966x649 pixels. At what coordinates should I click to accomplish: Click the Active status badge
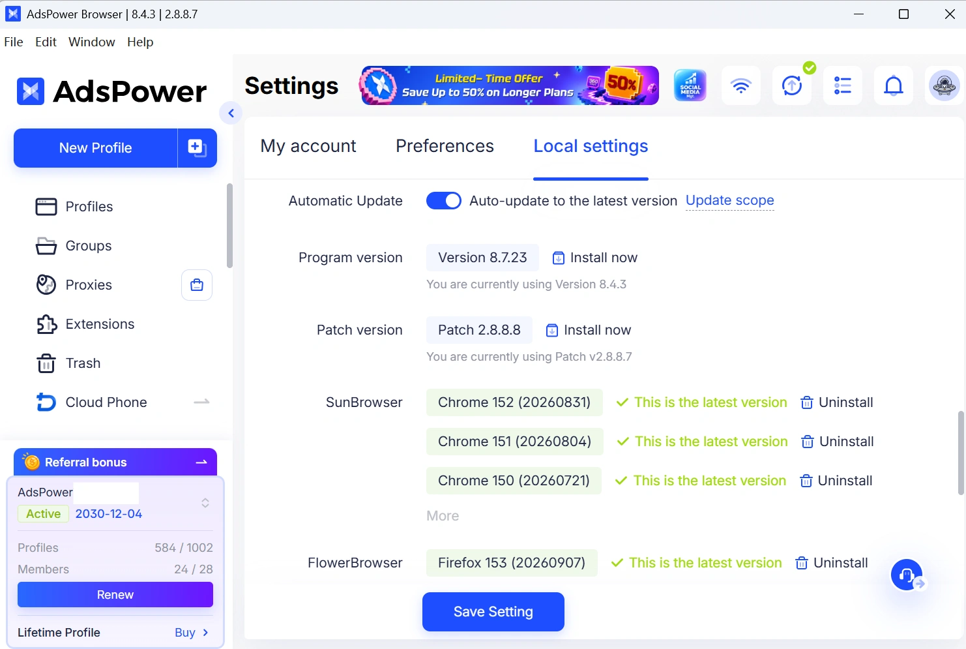[43, 514]
